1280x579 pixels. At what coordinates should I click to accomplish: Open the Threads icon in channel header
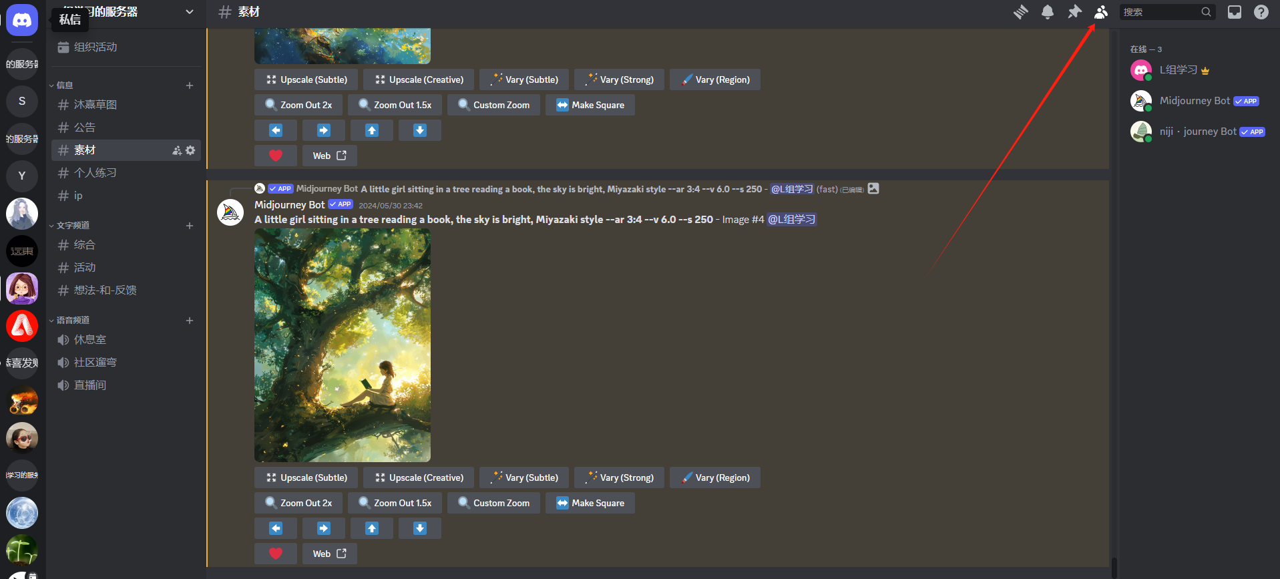point(1021,12)
